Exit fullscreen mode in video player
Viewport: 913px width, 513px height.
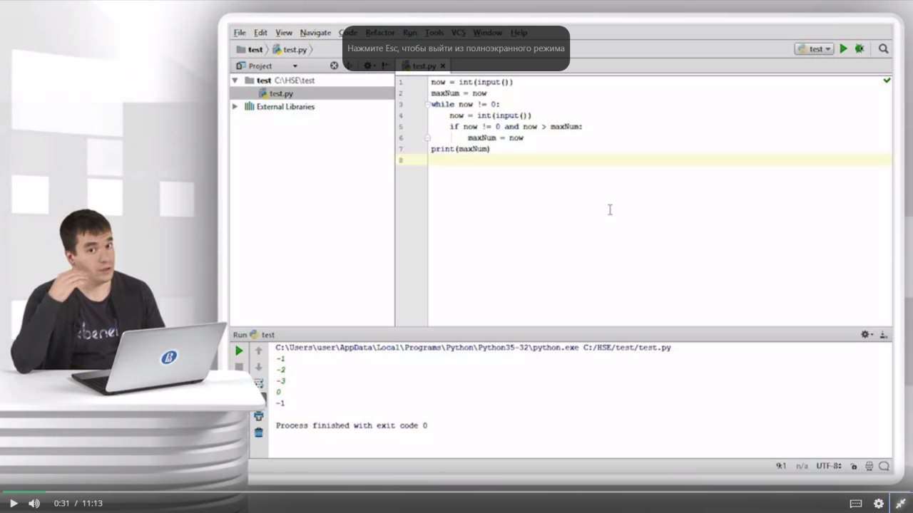point(901,503)
